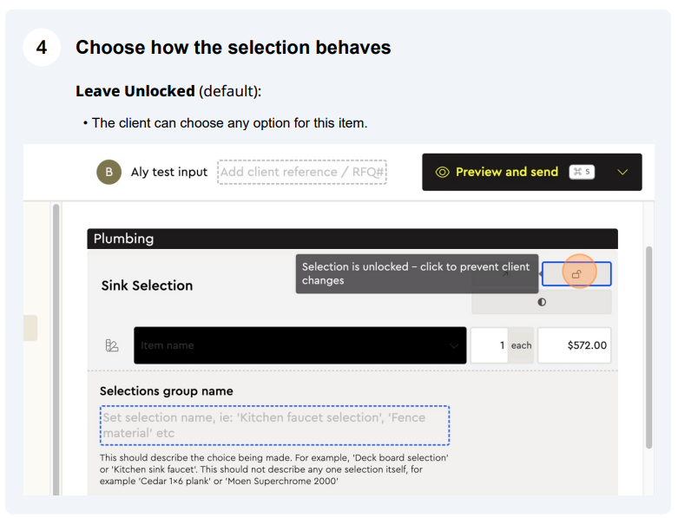
Task: Click the chevron inside the Item name box
Action: [x=453, y=345]
